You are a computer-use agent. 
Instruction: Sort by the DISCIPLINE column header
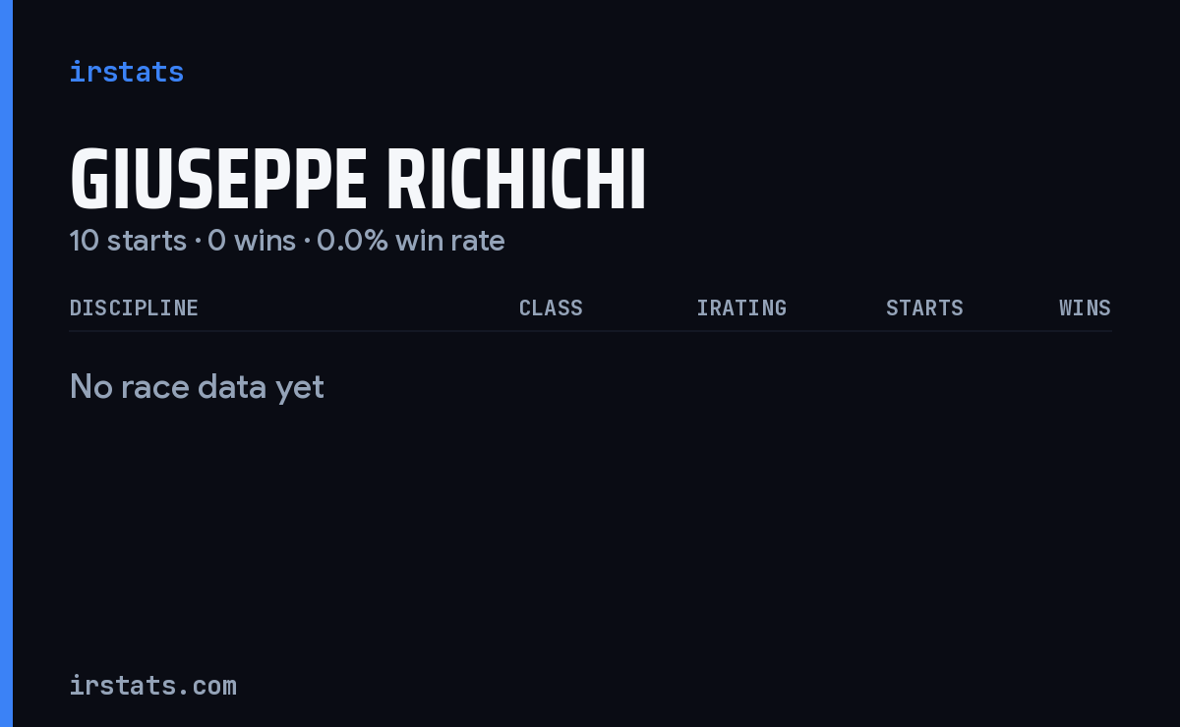pyautogui.click(x=134, y=308)
